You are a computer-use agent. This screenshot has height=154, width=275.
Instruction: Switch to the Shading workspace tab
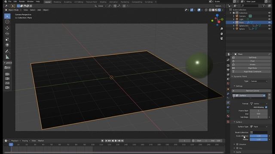click(103, 2)
